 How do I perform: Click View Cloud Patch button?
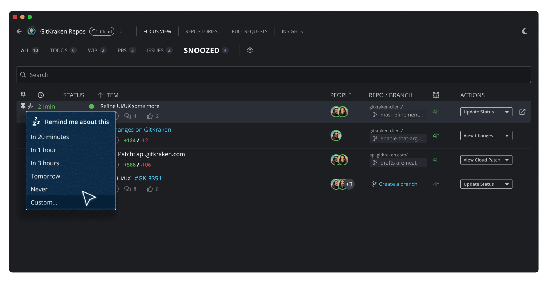tap(481, 160)
